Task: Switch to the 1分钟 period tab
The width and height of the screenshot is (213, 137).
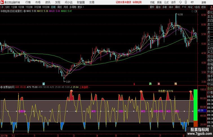Action: [x=14, y=7]
